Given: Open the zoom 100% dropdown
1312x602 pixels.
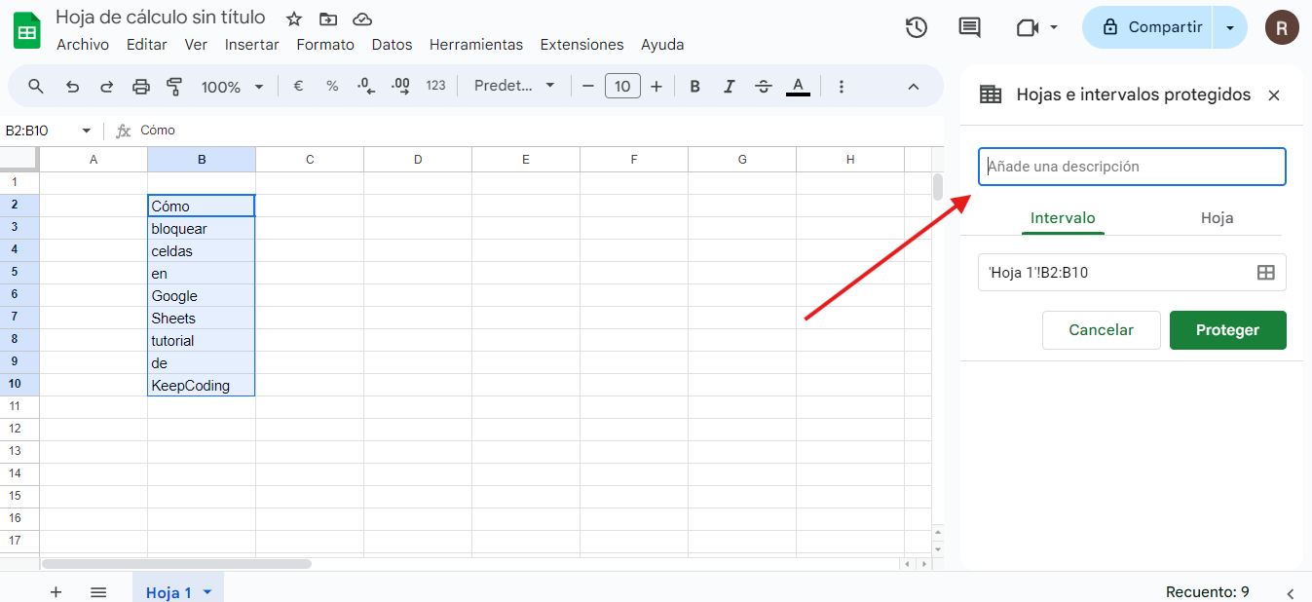Looking at the screenshot, I should click(232, 86).
